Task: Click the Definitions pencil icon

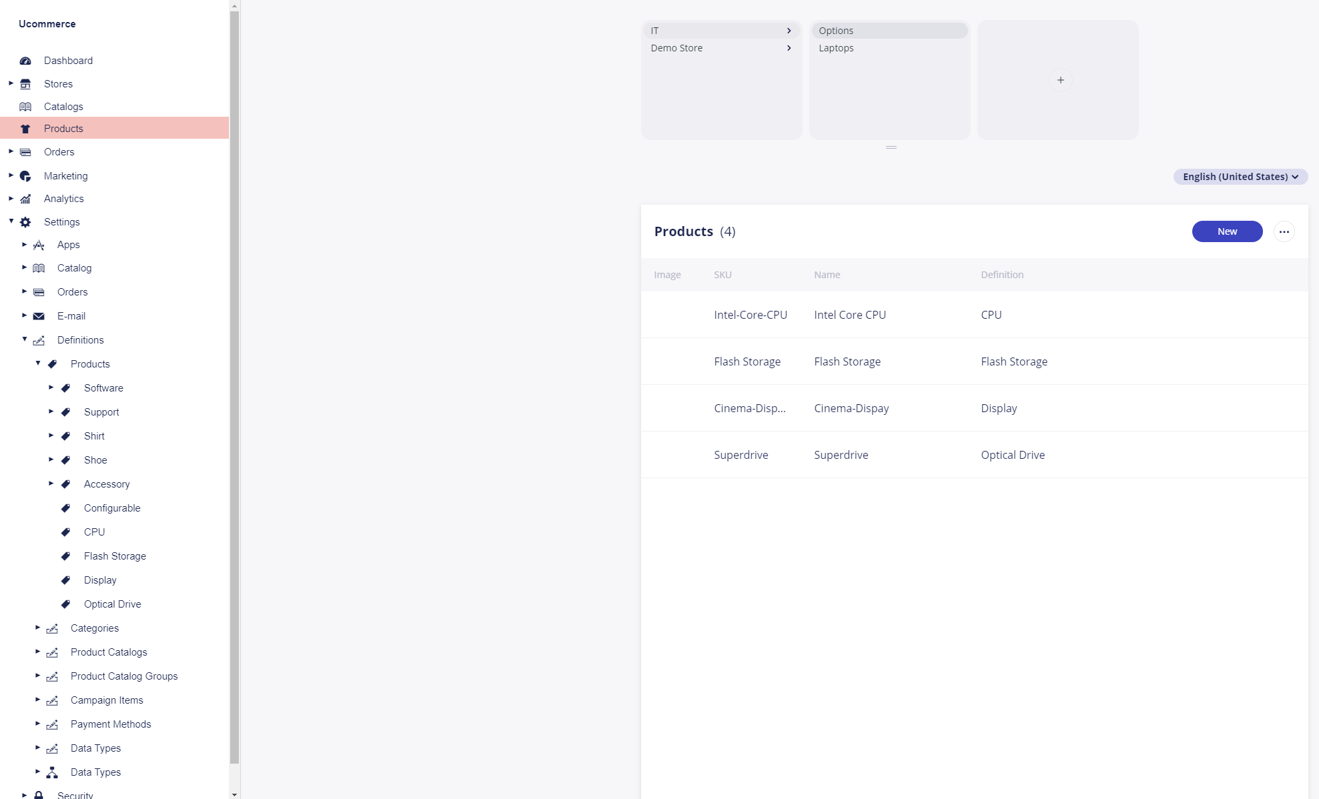Action: coord(39,340)
